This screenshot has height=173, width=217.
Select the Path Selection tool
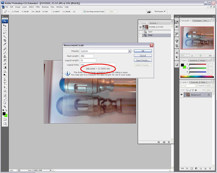click(5, 87)
